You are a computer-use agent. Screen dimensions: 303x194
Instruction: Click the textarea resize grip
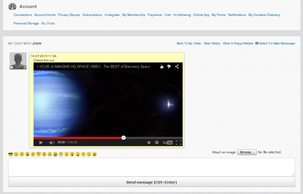[x=293, y=174]
